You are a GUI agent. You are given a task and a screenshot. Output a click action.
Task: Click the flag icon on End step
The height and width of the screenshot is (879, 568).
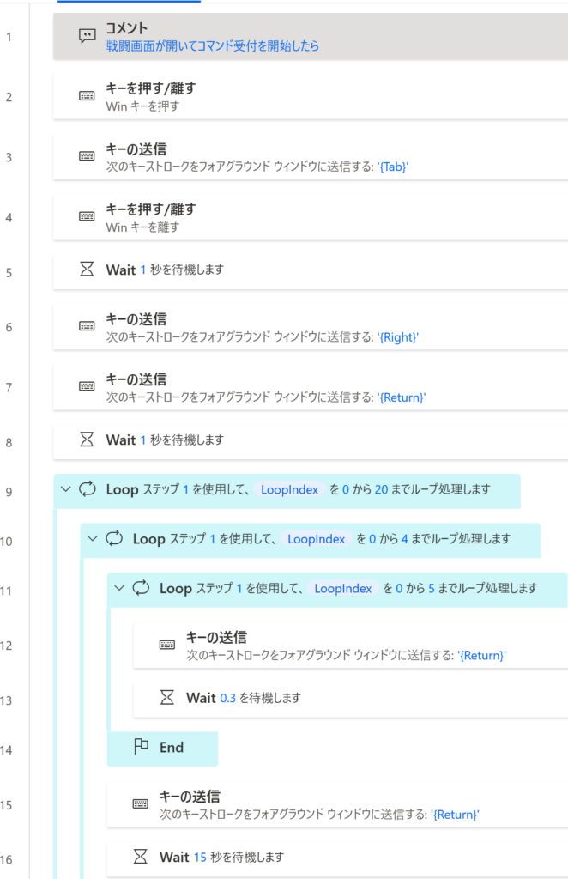point(142,746)
